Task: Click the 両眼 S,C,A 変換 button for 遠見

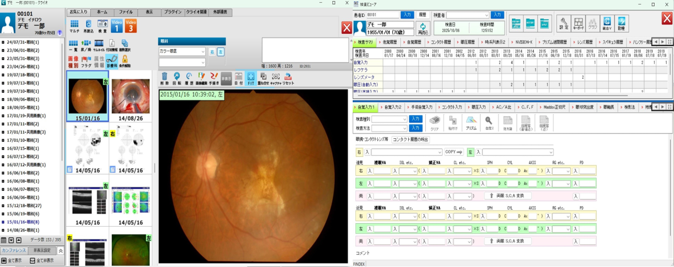Action: pos(507,196)
